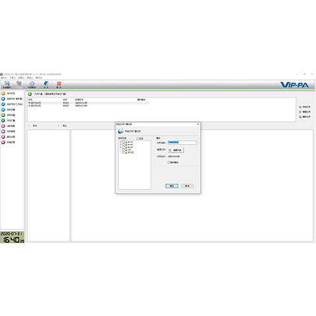Click the add task icon on right panel
The width and height of the screenshot is (316, 316).
pyautogui.click(x=300, y=107)
